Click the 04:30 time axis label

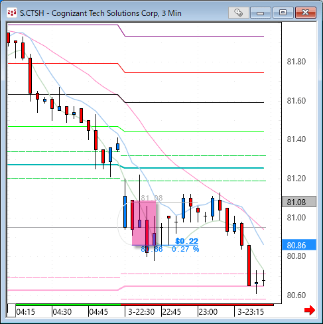62,312
